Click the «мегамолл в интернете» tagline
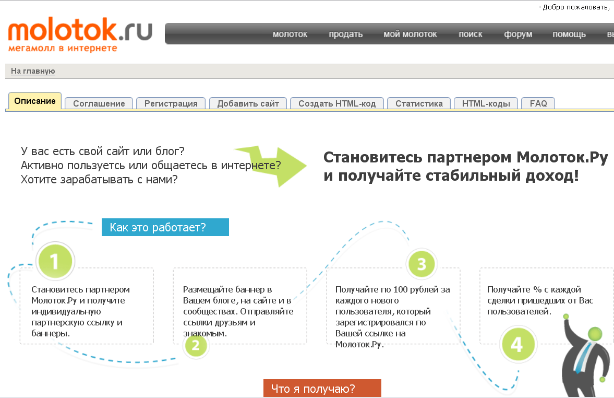This screenshot has width=614, height=398. (63, 48)
